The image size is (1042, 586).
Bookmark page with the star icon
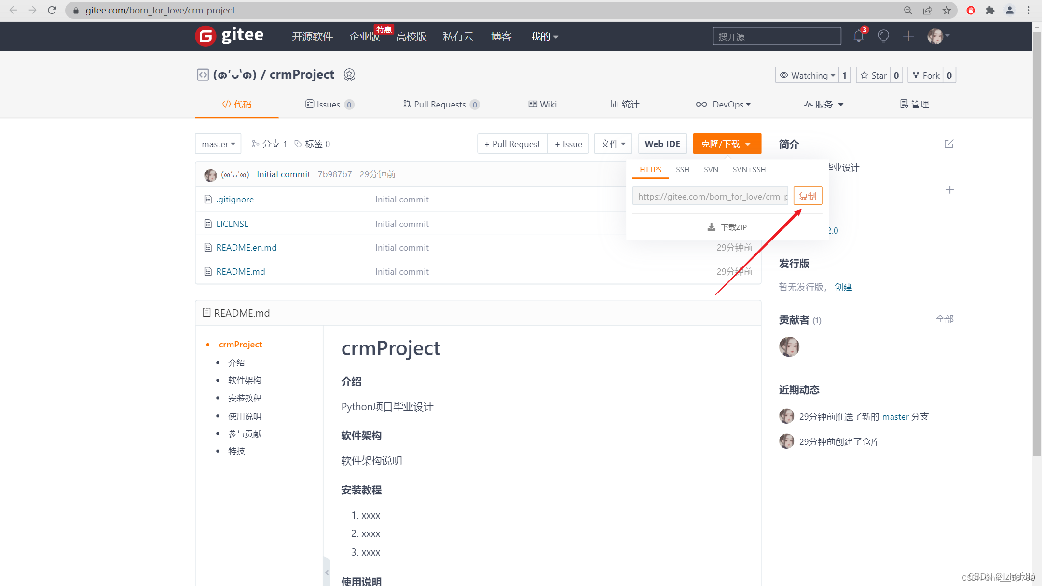click(x=946, y=10)
